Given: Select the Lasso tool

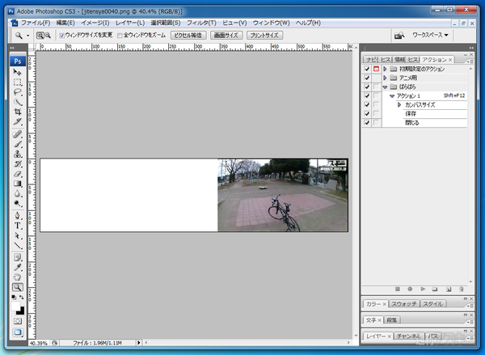Looking at the screenshot, I should click(17, 92).
